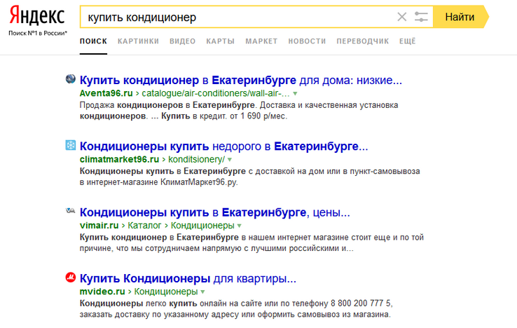This screenshot has height=328, width=517.
Task: Click the text 'Поиск №1 в России'
Action: (38, 33)
